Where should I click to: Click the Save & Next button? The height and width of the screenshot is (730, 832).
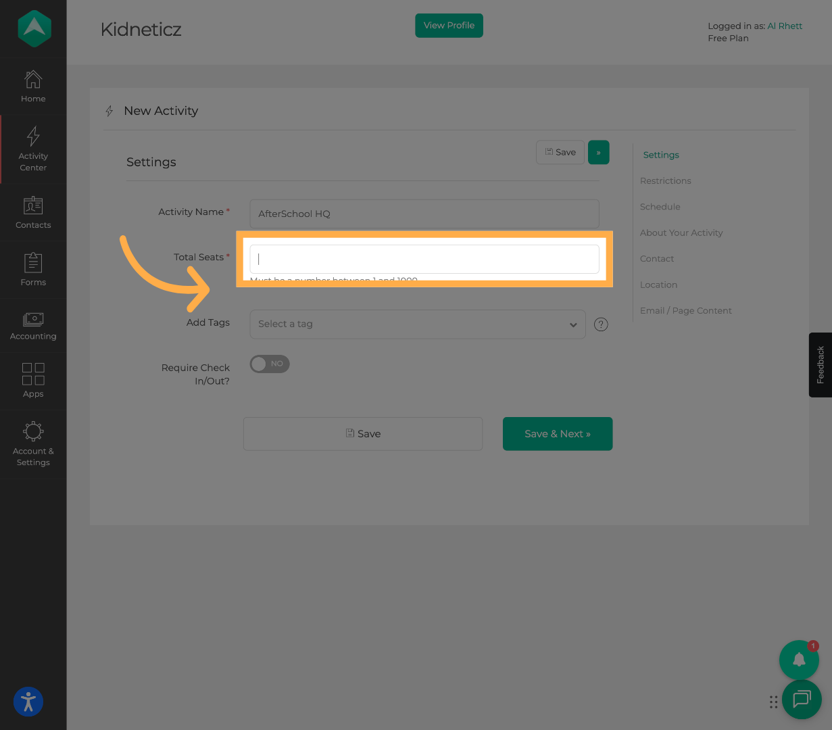(557, 433)
